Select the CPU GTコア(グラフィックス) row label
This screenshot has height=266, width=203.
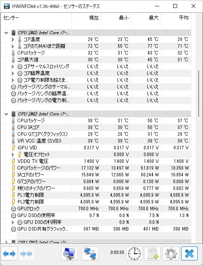pos(42,134)
